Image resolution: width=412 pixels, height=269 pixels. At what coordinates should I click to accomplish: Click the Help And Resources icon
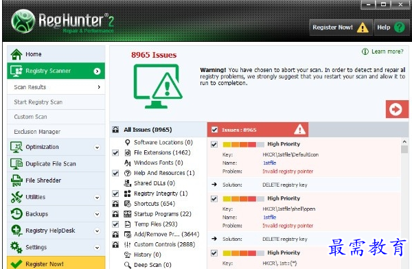[128, 173]
